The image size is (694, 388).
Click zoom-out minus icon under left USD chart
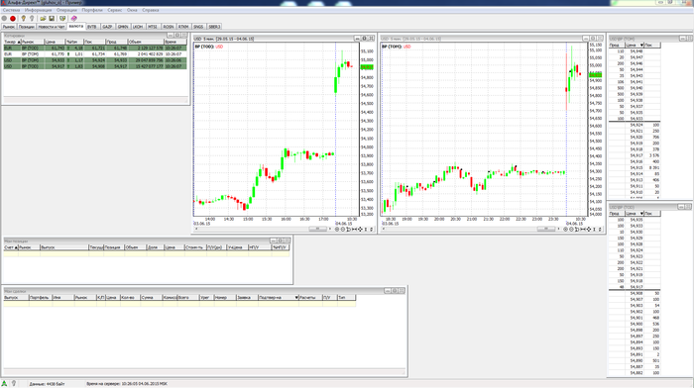(x=343, y=230)
